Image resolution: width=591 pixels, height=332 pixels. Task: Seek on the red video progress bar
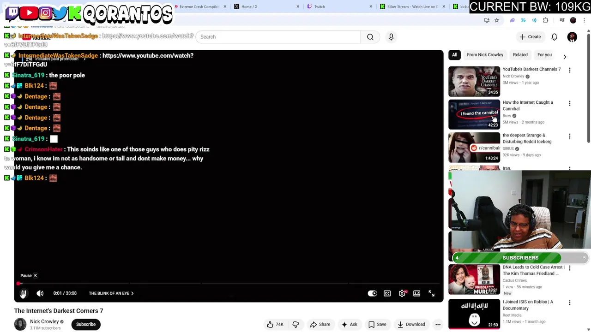coord(229,284)
